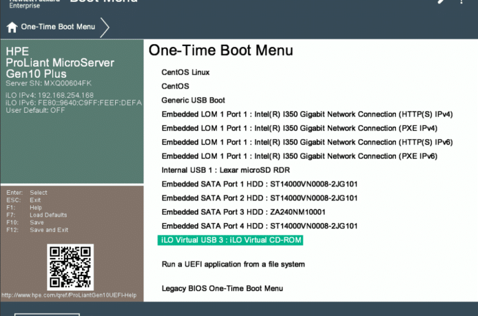Click the home icon in breadcrumb
Screen dimensions: 478x316
pos(12,27)
